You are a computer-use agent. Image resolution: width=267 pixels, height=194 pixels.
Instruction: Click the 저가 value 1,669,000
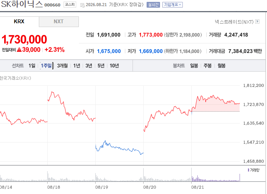[151, 51]
